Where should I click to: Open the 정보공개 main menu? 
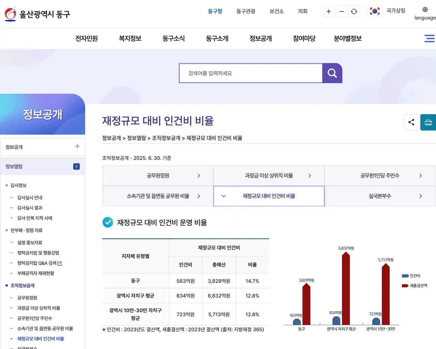261,39
